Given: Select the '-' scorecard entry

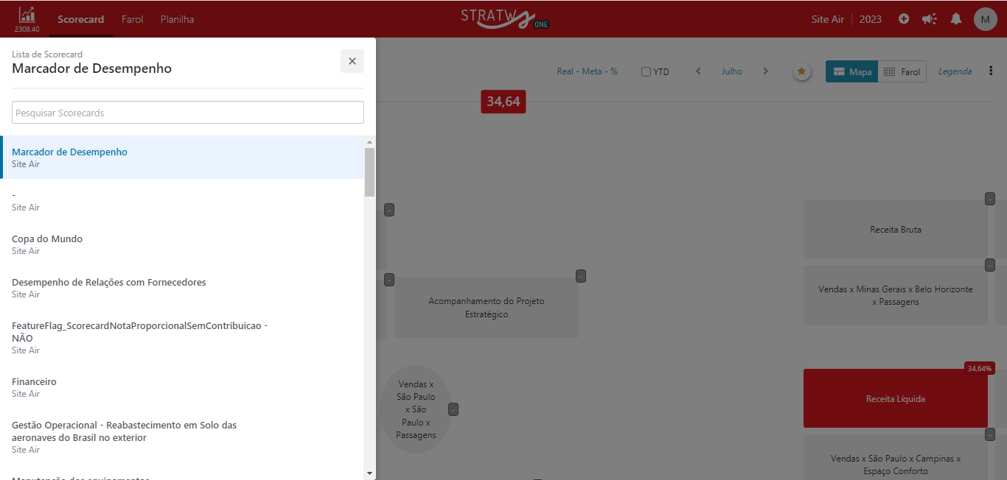Looking at the screenshot, I should pos(183,201).
